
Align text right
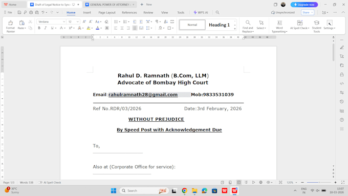[128, 28]
